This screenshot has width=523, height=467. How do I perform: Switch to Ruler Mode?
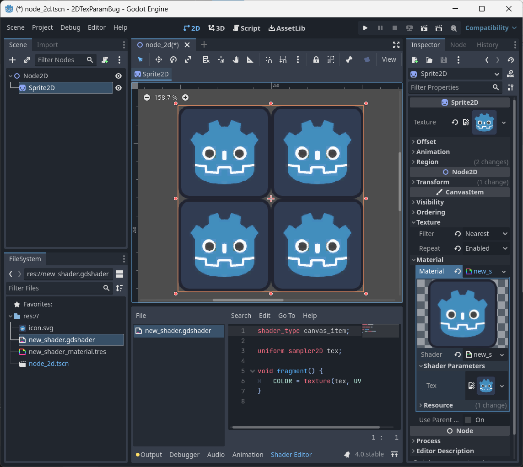click(x=251, y=59)
